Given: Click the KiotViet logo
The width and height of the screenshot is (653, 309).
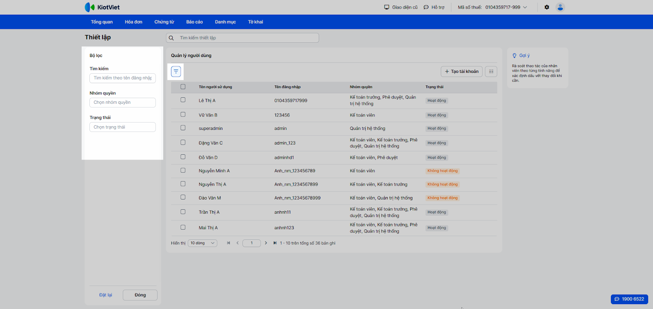Looking at the screenshot, I should 102,7.
